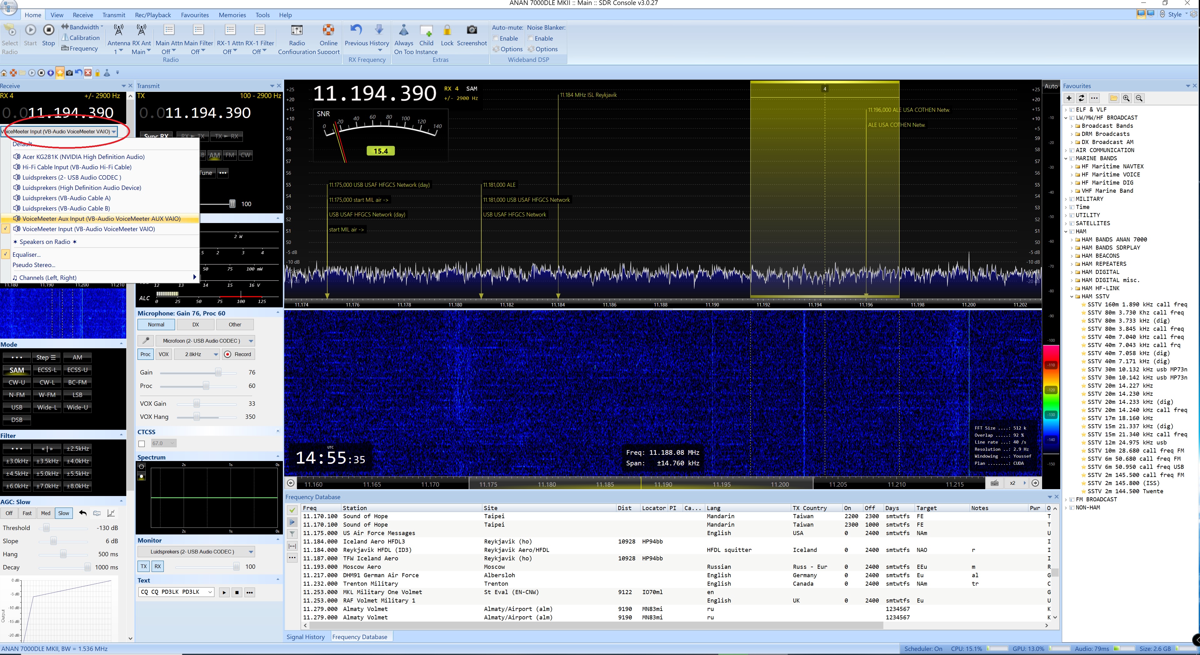This screenshot has width=1200, height=655.
Task: Switch to the Signal History tab
Action: [305, 637]
